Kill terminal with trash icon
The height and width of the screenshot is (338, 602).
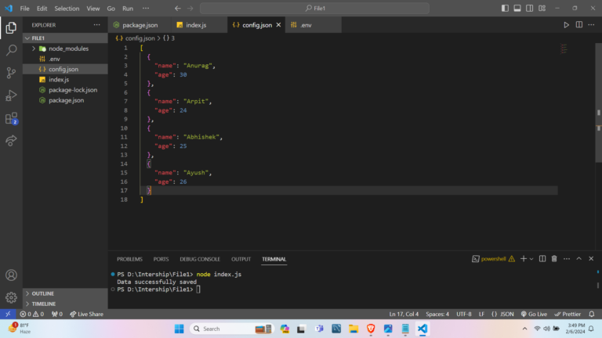(x=554, y=259)
